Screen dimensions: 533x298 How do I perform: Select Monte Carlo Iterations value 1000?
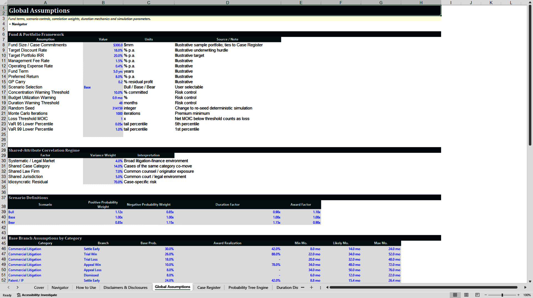103,113
